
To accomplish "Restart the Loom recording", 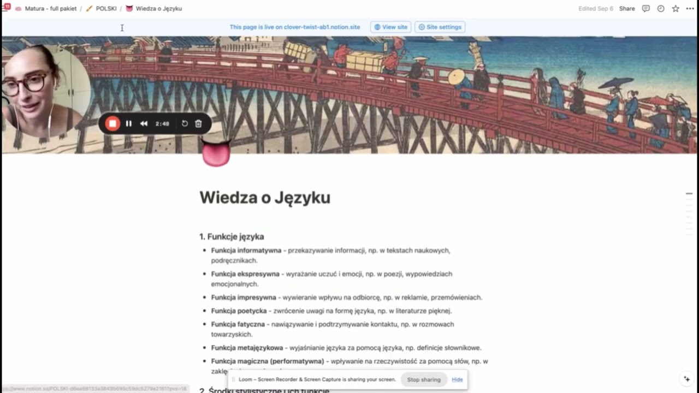I will point(185,123).
